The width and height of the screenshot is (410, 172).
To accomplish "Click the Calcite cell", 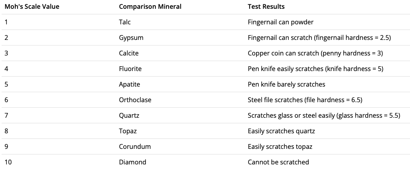I will tap(129, 53).
